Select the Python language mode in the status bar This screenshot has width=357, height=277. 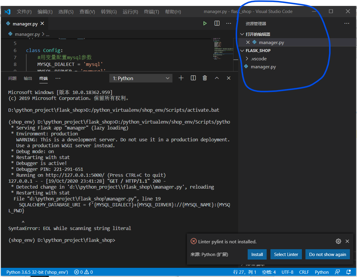pos(322,272)
